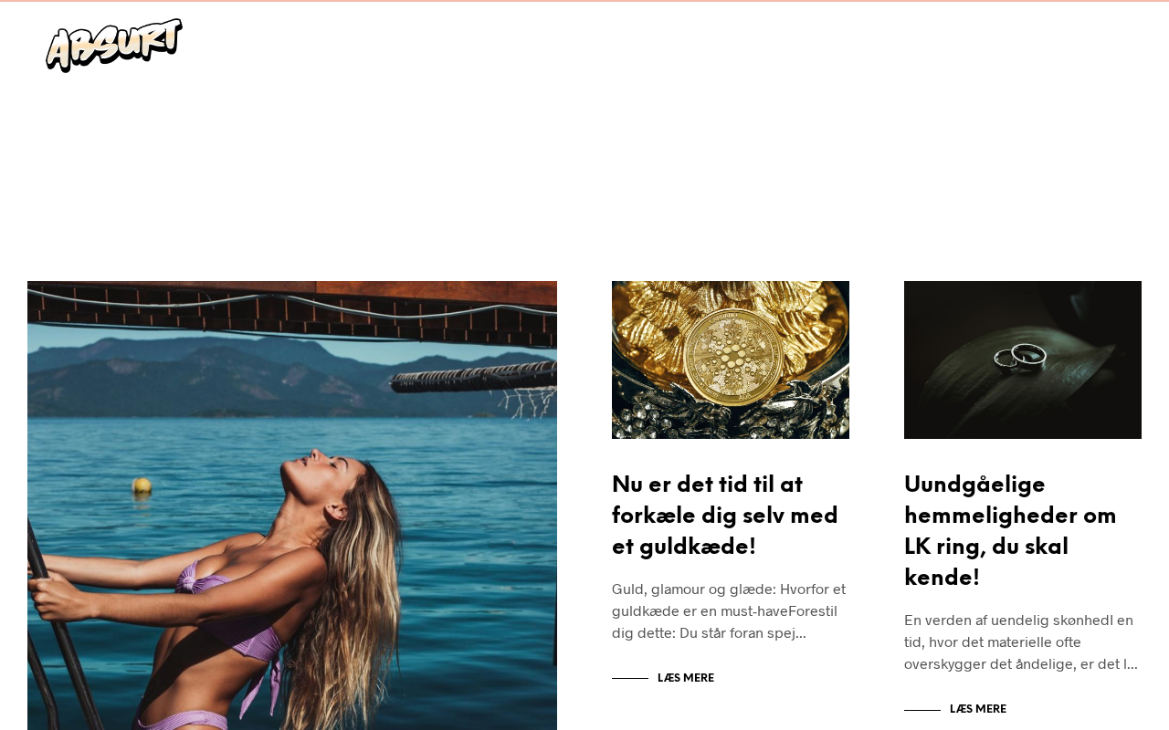
Task: Open the gold coin article thumbnail
Action: tap(731, 360)
